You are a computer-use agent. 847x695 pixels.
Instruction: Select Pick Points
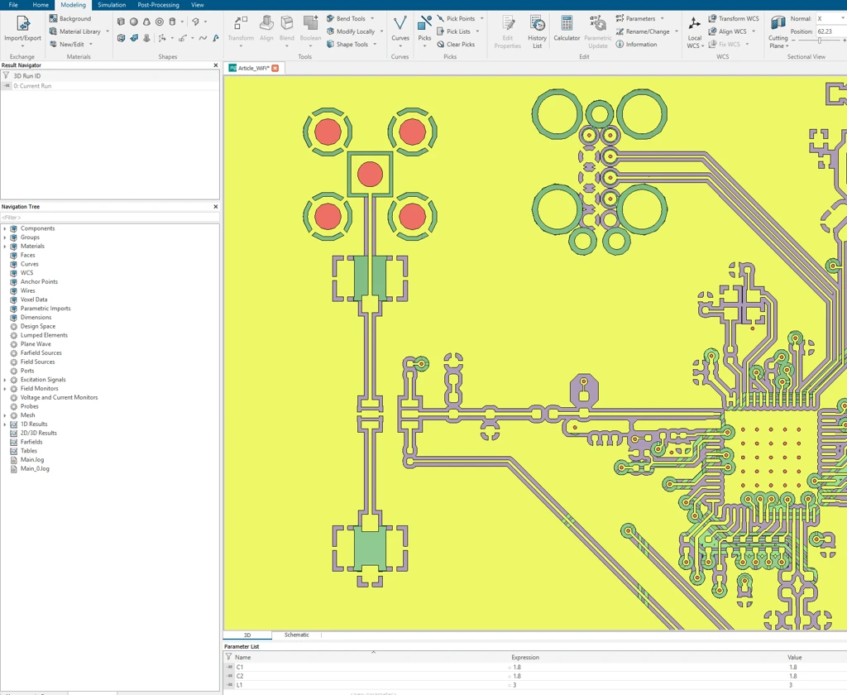point(456,18)
